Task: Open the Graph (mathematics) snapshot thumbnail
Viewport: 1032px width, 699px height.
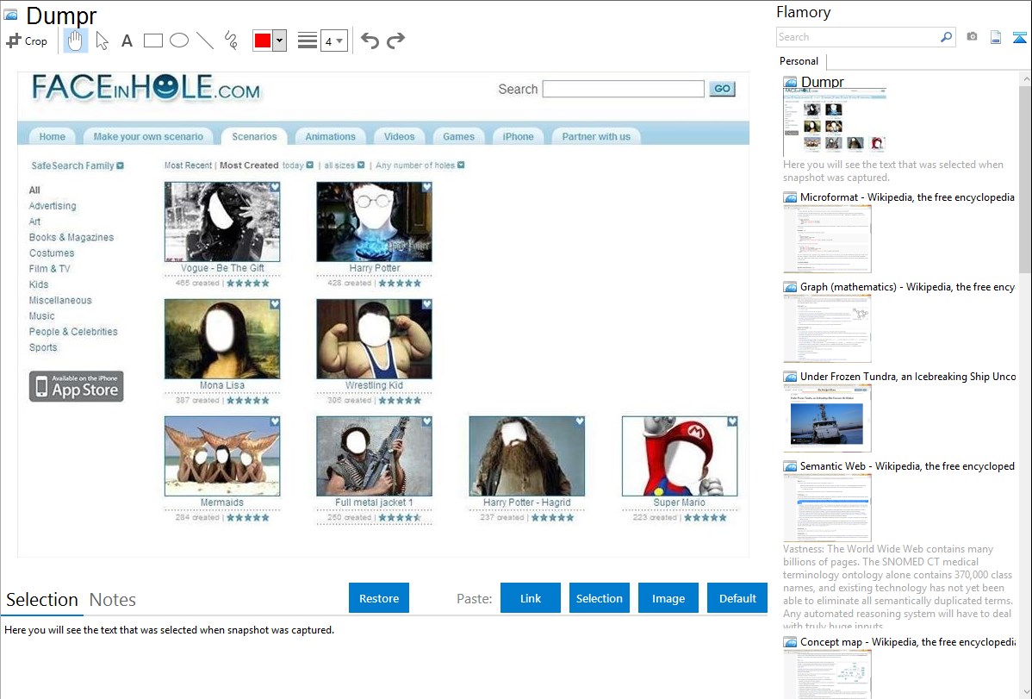Action: [x=827, y=328]
